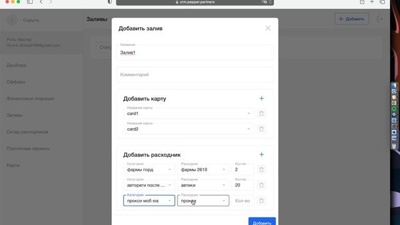Click the plus icon beside Добавить расходник
The image size is (400, 225).
pyautogui.click(x=261, y=154)
